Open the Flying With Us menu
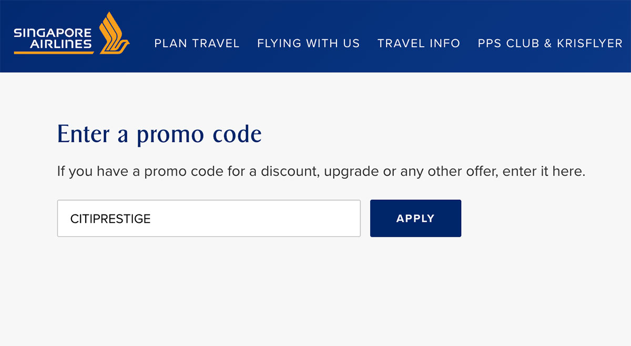The width and height of the screenshot is (631, 346). click(308, 44)
